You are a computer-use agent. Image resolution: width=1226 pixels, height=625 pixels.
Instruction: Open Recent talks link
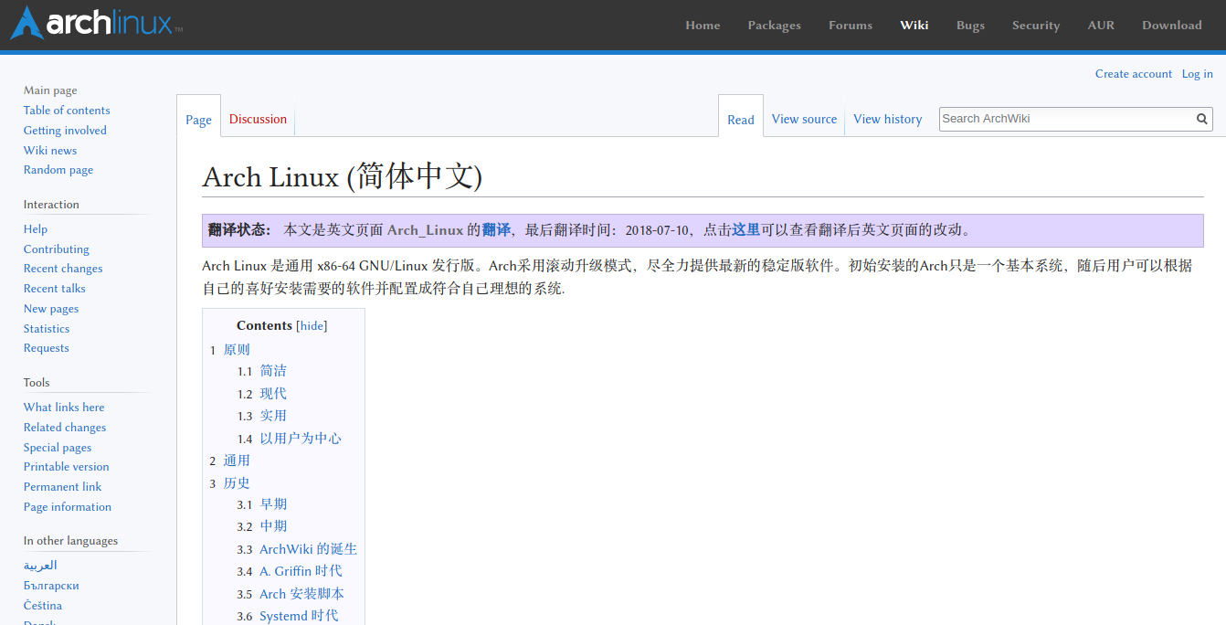click(55, 289)
